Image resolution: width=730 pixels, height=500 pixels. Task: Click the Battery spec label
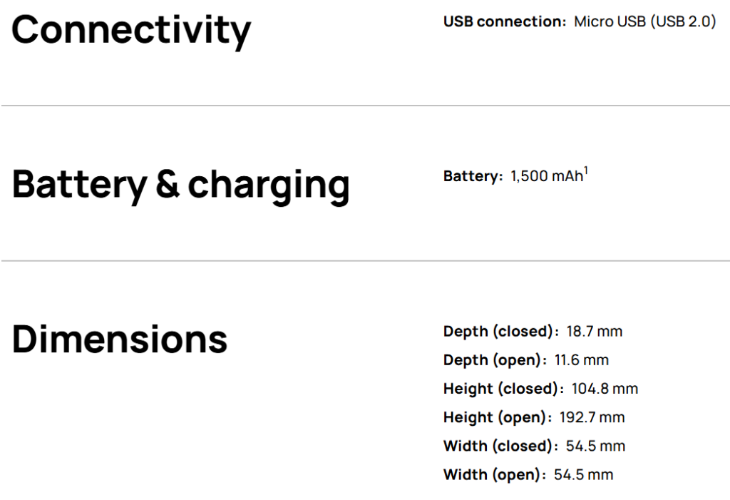pyautogui.click(x=473, y=176)
